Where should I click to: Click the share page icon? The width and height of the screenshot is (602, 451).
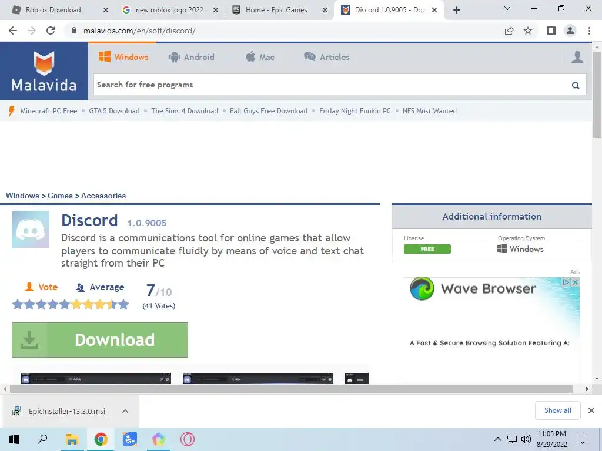(509, 31)
